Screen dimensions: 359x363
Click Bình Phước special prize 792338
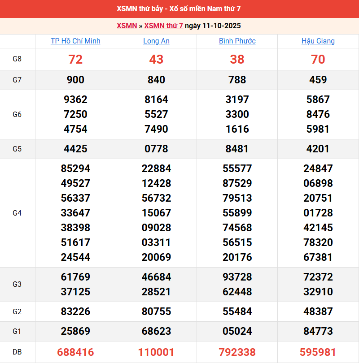(x=237, y=352)
